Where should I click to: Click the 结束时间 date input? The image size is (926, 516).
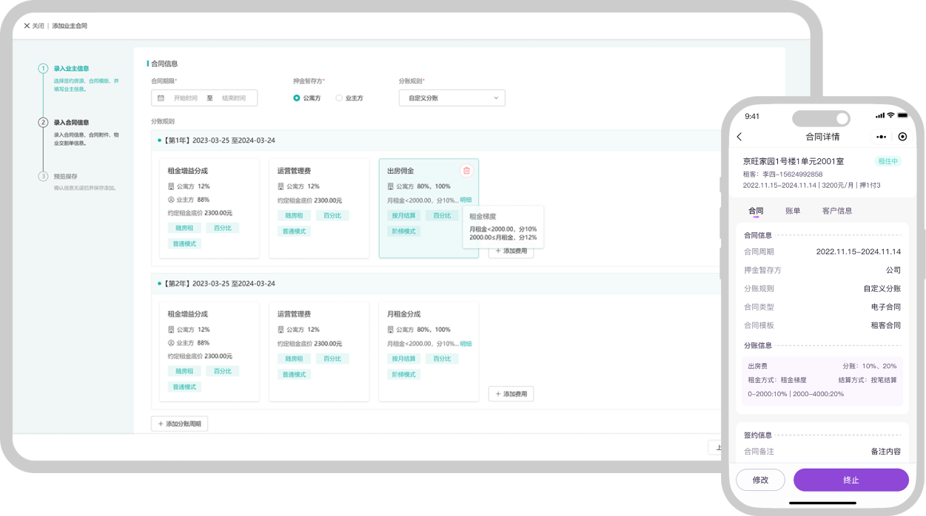pyautogui.click(x=234, y=98)
